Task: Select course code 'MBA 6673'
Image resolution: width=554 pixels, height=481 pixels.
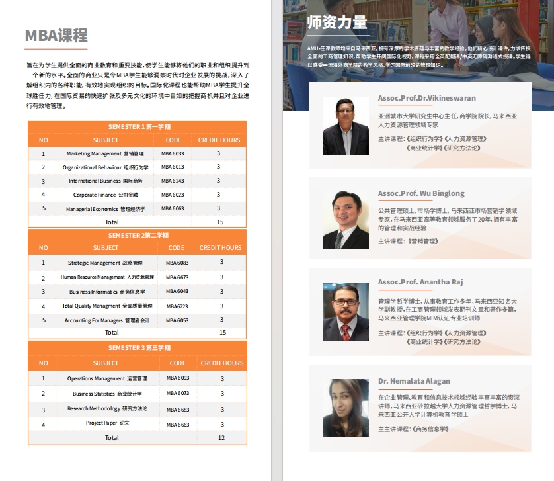Action: pyautogui.click(x=177, y=277)
